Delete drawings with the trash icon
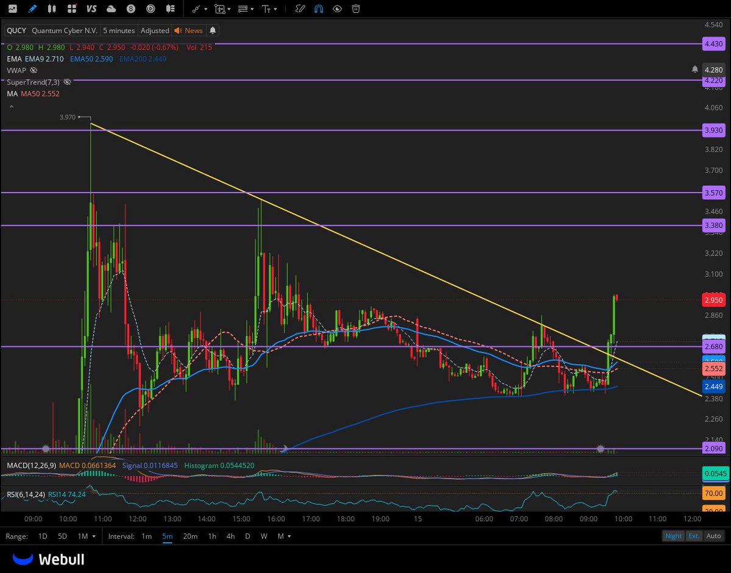Screen dimensions: 731x573 [x=356, y=9]
